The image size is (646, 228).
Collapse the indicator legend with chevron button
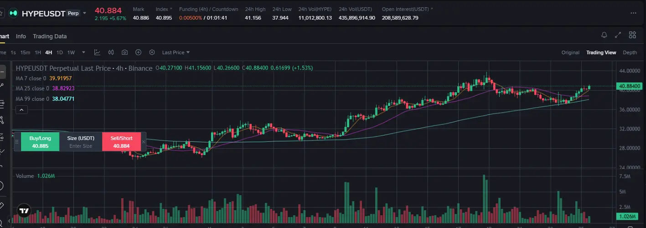[x=21, y=109]
